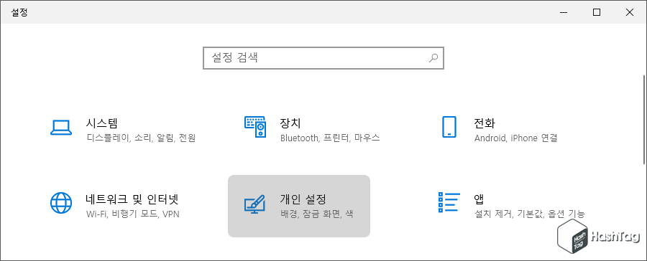Image resolution: width=647 pixels, height=261 pixels.
Task: Select the 네트워크 및 인터넷 heading
Action: [x=132, y=199]
